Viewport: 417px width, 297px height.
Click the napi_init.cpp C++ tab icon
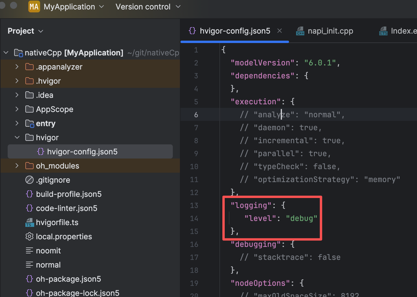300,31
